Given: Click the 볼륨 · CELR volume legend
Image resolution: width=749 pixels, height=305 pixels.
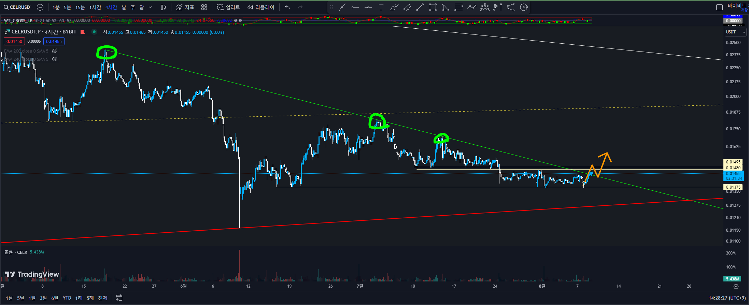Looking at the screenshot, I should pyautogui.click(x=16, y=252).
